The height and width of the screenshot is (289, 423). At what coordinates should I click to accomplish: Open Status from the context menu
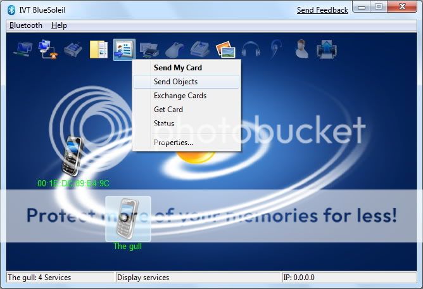(186, 124)
